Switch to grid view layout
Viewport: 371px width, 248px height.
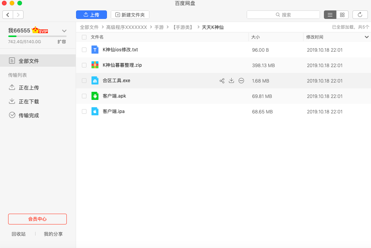point(342,15)
